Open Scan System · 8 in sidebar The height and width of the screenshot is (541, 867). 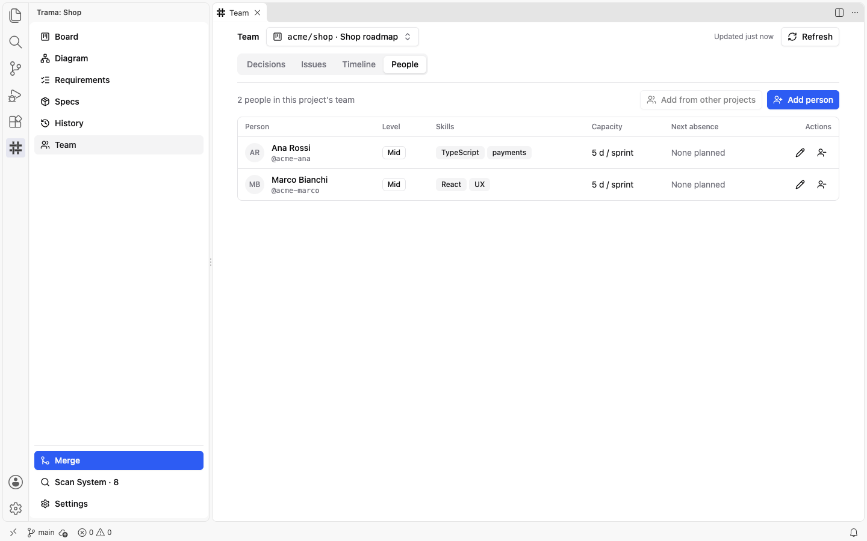[119, 482]
